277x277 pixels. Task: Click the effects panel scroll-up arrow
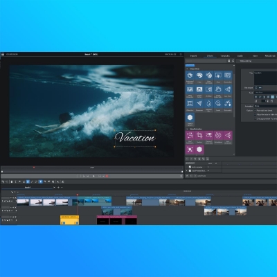point(234,66)
